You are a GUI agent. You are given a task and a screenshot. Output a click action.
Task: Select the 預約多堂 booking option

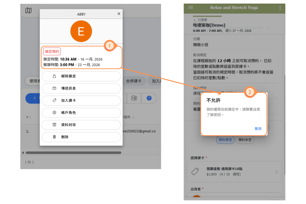point(245,140)
